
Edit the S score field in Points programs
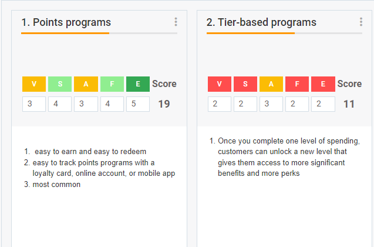tap(60, 104)
